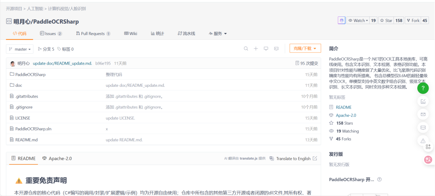The height and width of the screenshot is (196, 435).
Task: Open Web IDE via monitor icon
Action: click(266, 49)
